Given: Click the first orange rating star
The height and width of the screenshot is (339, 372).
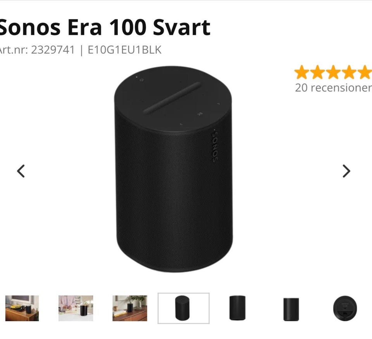Looking at the screenshot, I should [302, 72].
